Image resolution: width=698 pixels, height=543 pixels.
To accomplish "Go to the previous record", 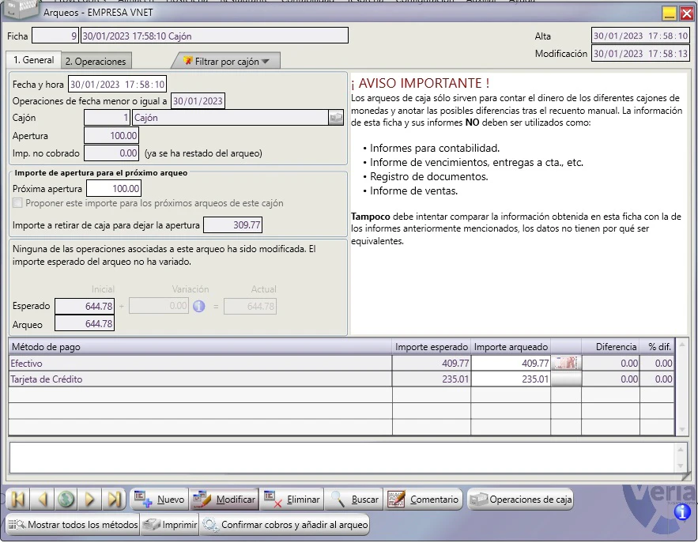I will (42, 500).
